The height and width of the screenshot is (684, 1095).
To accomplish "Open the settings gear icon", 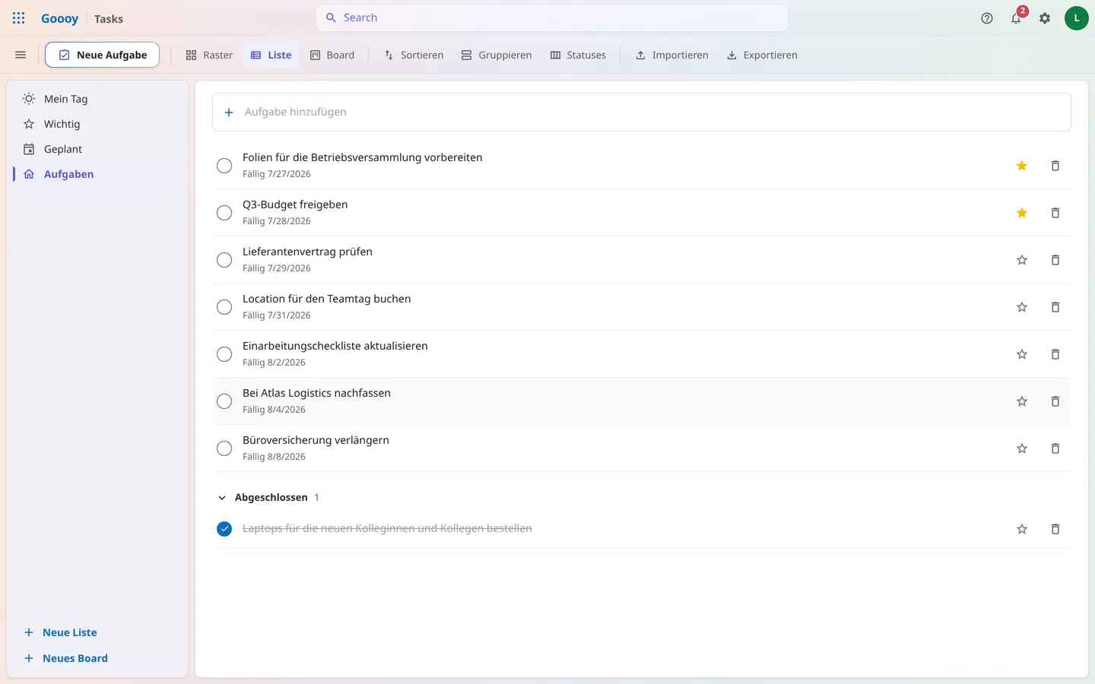I will tap(1045, 18).
